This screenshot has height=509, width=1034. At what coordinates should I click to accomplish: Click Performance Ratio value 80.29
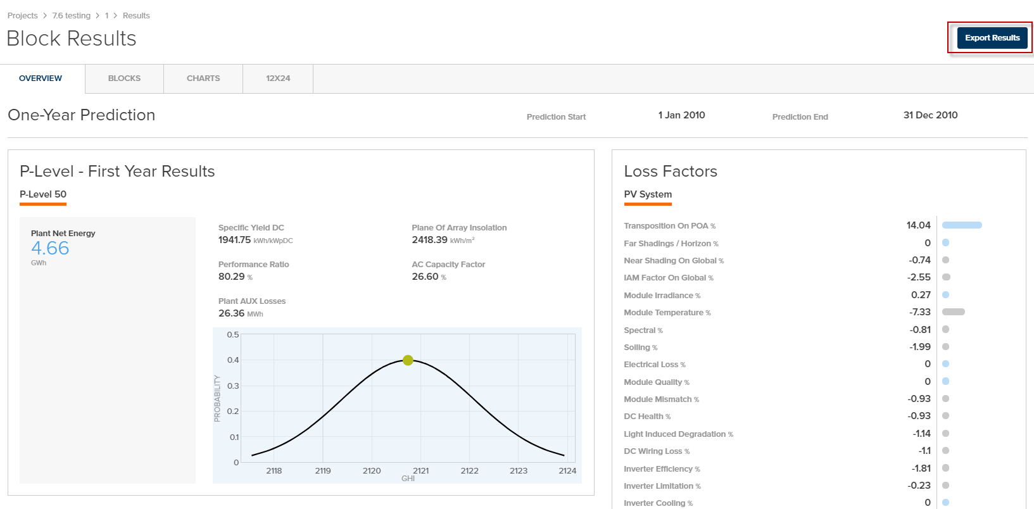232,277
